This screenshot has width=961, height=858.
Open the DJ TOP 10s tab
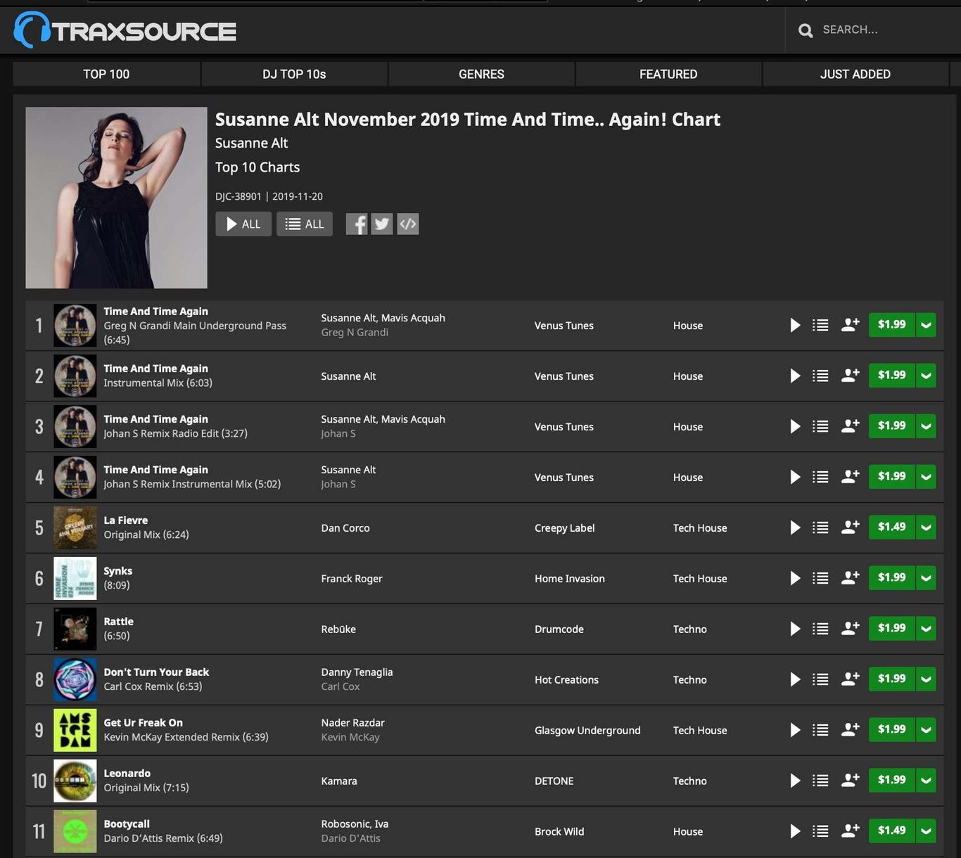coord(294,74)
